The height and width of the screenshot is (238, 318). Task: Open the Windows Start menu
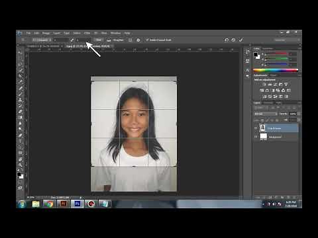point(22,204)
